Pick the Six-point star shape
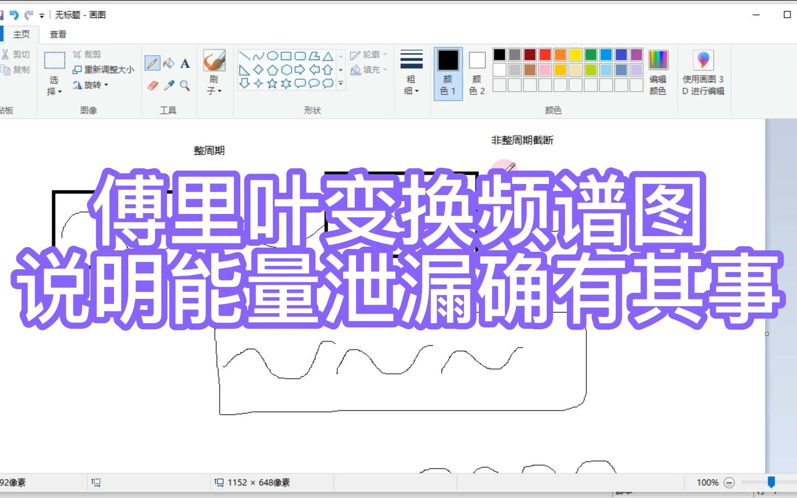 [286, 83]
